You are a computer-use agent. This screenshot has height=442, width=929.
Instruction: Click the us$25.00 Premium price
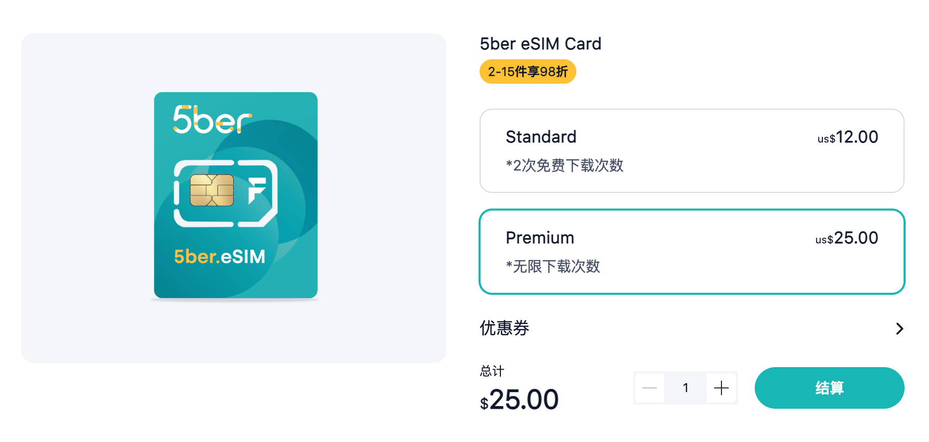point(846,238)
